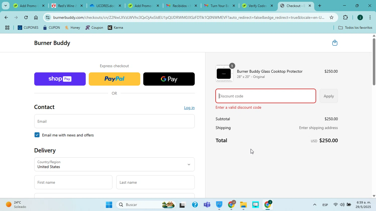Image resolution: width=376 pixels, height=211 pixels.
Task: Open a new browser tab
Action: pyautogui.click(x=320, y=6)
